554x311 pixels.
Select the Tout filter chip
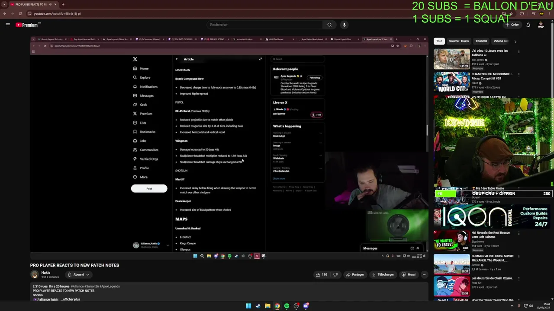(x=439, y=41)
